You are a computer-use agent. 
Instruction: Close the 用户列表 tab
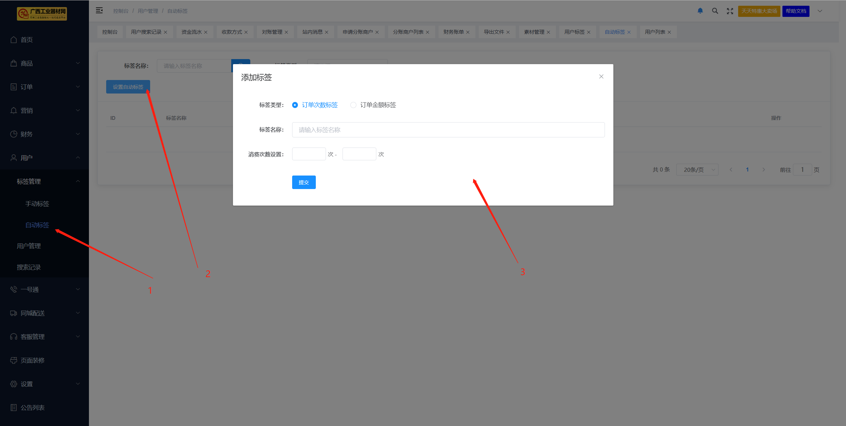point(669,32)
